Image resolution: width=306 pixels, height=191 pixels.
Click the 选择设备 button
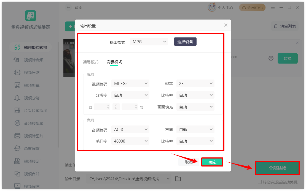[x=185, y=42]
